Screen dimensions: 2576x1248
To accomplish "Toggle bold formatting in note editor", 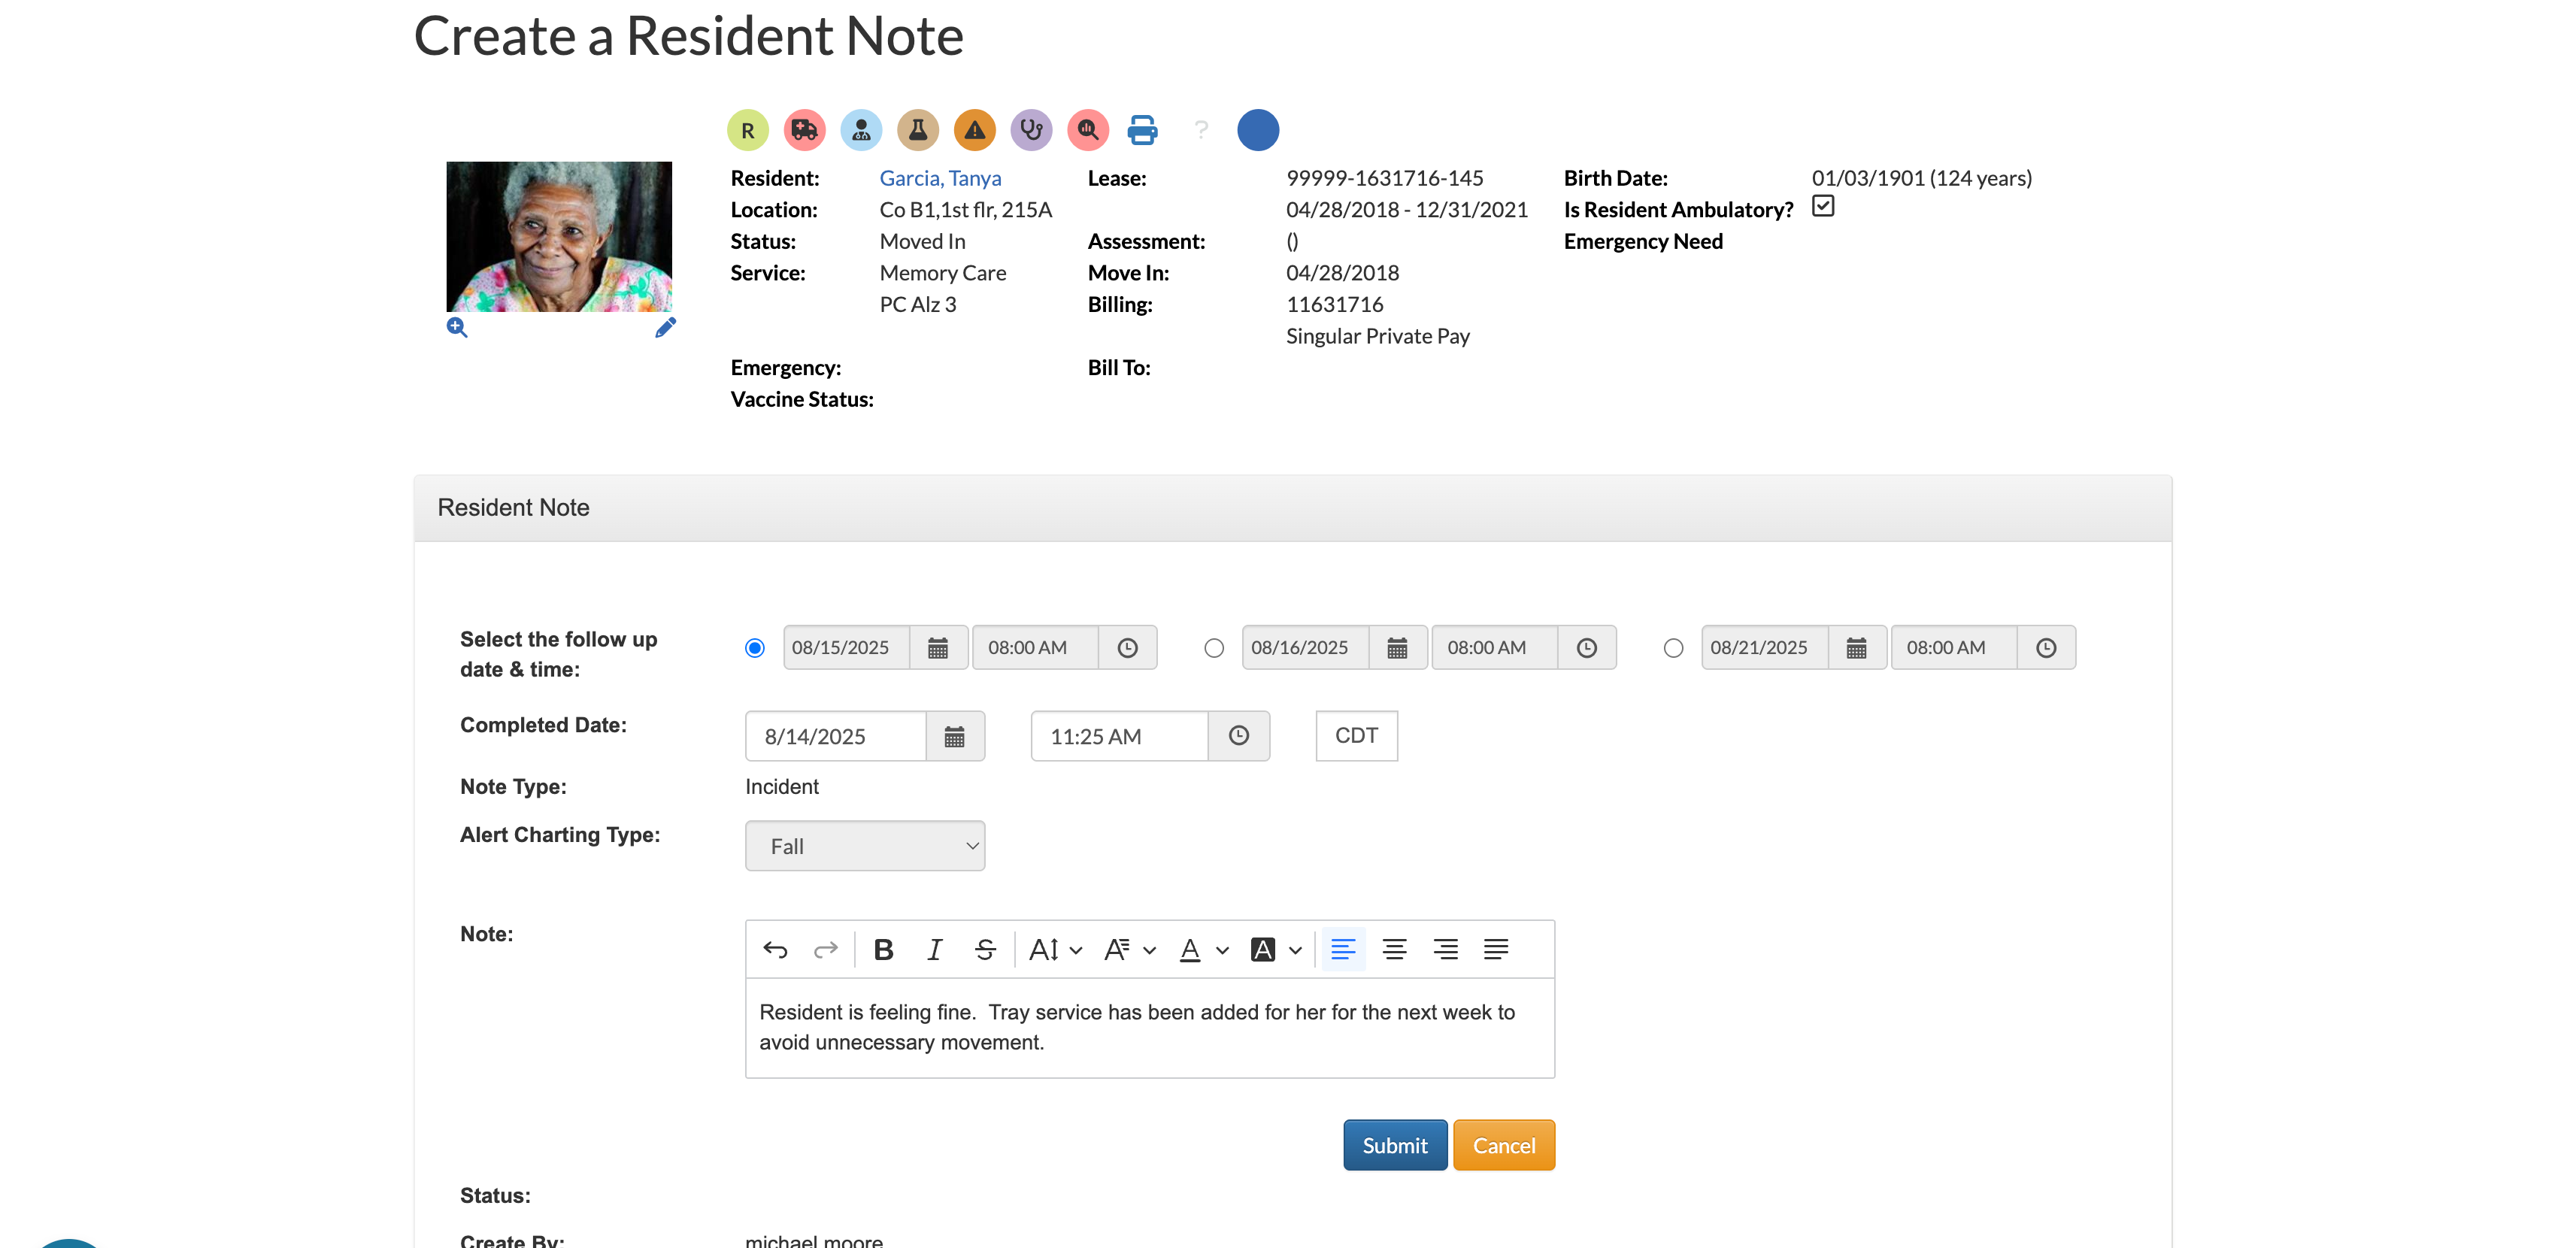I will click(883, 950).
